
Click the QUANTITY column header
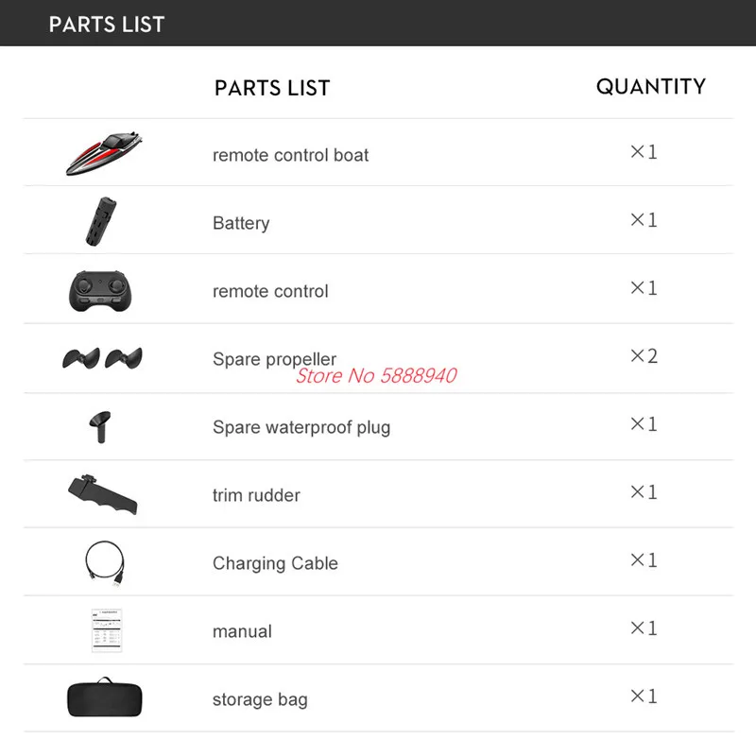[651, 87]
